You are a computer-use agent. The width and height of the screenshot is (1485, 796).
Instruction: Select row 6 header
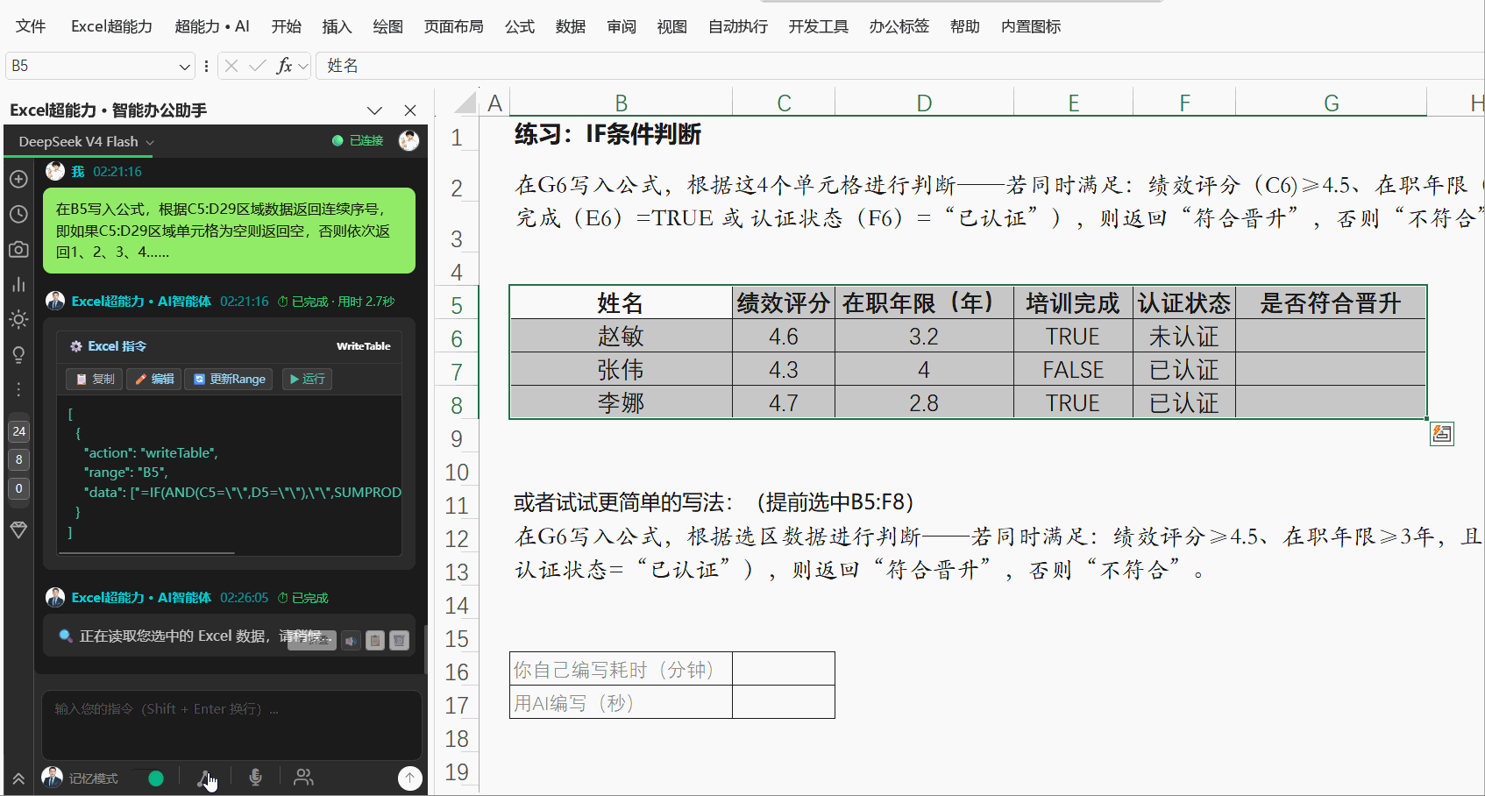point(457,338)
